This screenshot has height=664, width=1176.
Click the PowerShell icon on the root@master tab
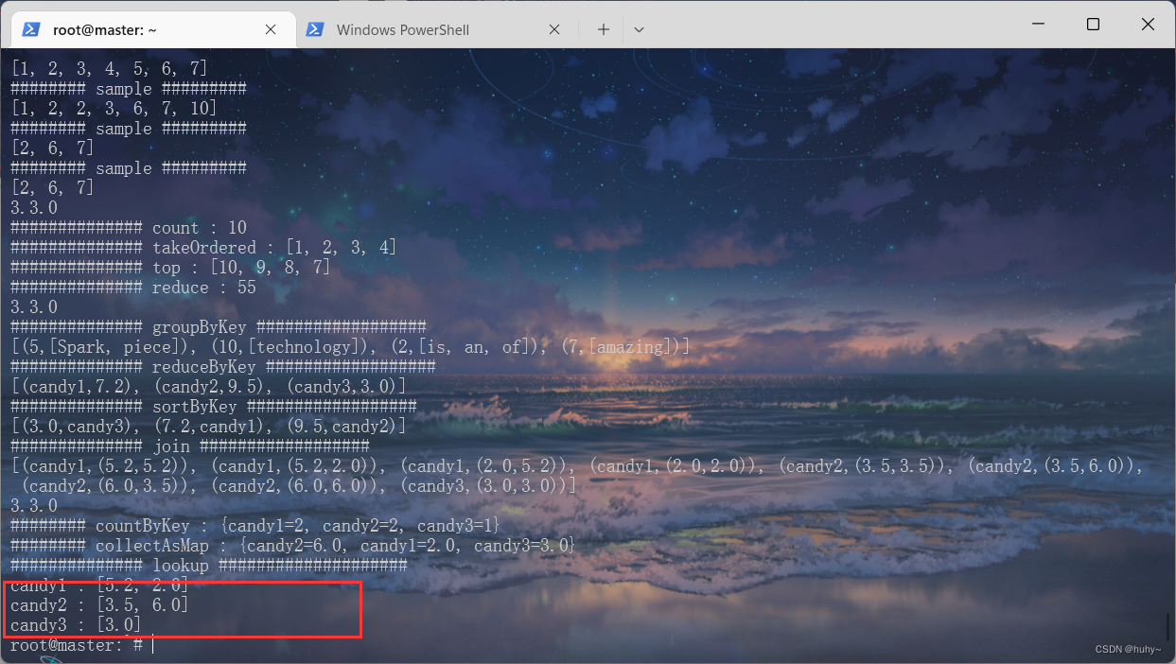(31, 29)
